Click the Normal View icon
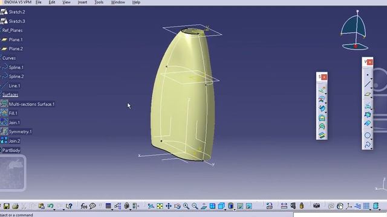The width and height of the screenshot is (387, 217). click(204, 206)
